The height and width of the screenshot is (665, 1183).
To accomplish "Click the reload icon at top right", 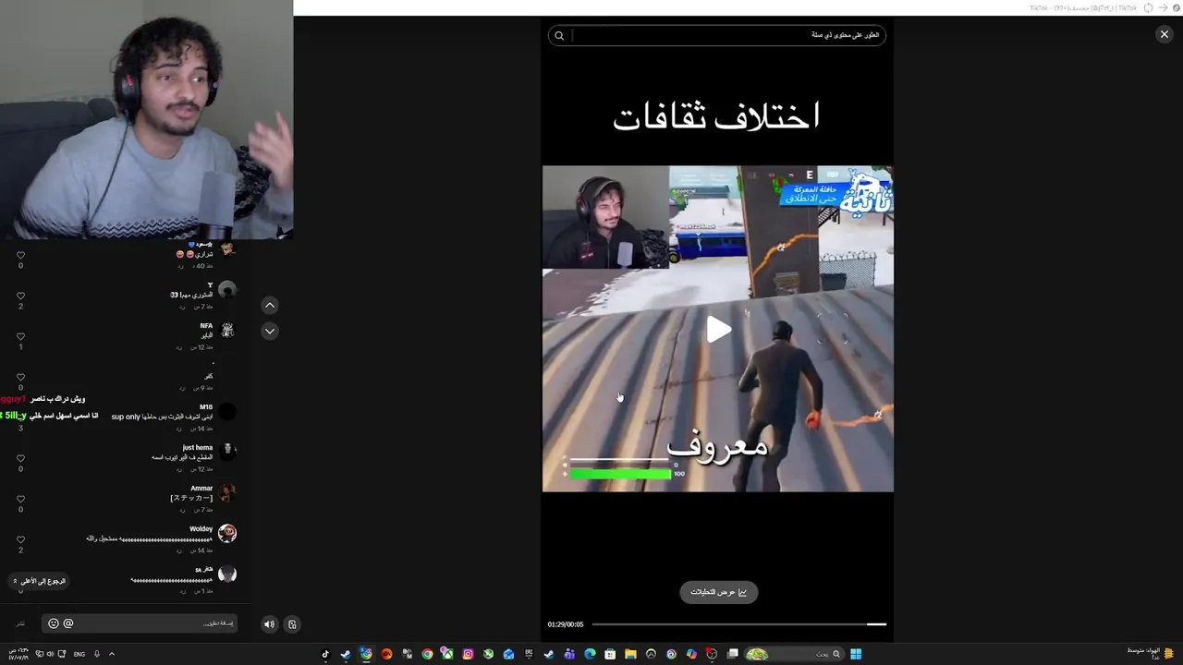I will pyautogui.click(x=1148, y=7).
